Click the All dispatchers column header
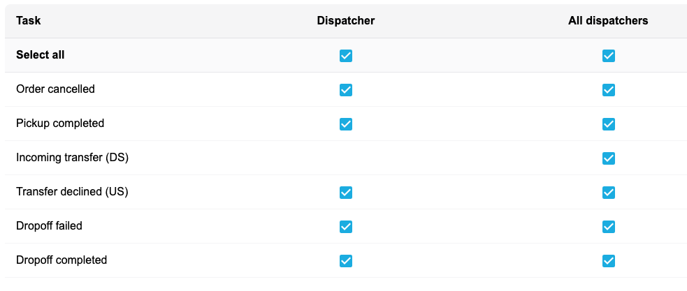The width and height of the screenshot is (687, 291). point(608,20)
